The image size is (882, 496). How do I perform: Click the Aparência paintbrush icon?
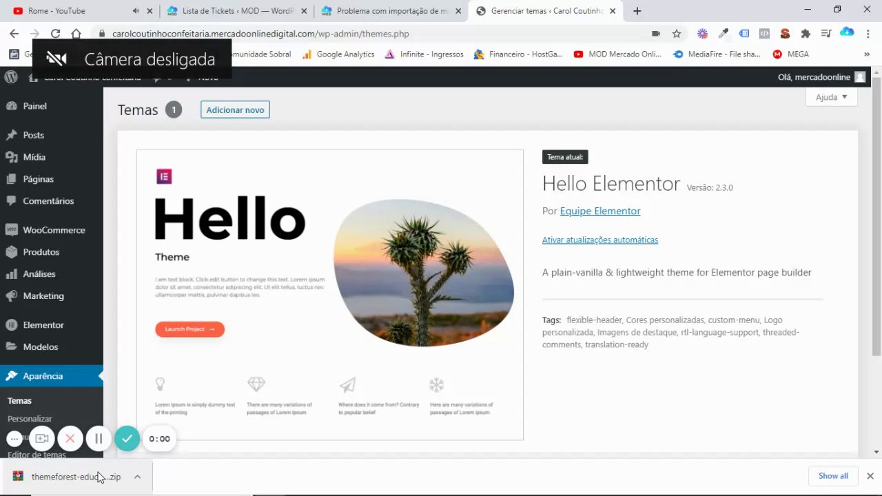point(11,376)
